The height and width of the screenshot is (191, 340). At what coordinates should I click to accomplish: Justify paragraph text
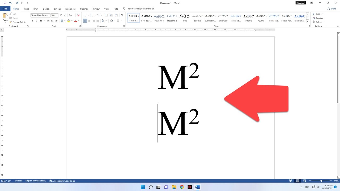(x=98, y=21)
